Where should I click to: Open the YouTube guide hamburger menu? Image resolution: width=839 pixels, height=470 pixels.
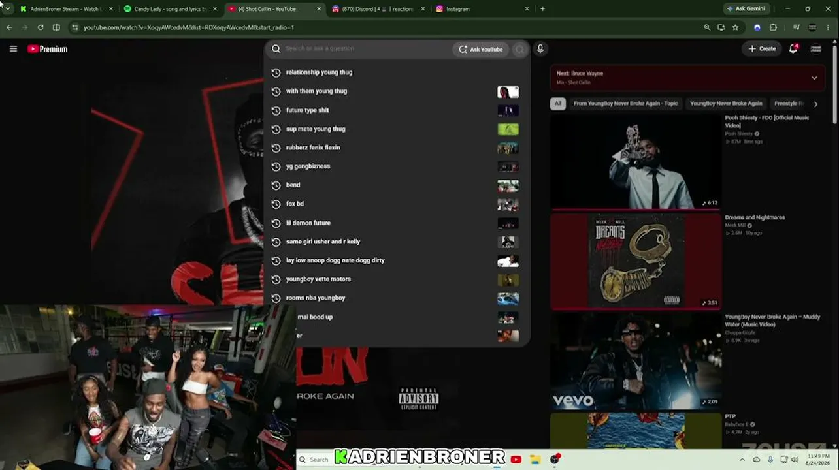click(13, 49)
